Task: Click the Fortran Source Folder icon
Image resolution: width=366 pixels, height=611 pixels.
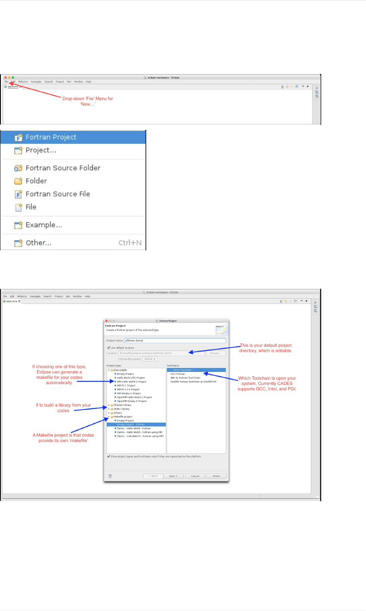Action: 18,168
